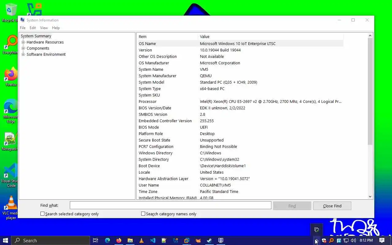The width and height of the screenshot is (392, 245).
Task: Open the Edit menu
Action: (x=33, y=28)
